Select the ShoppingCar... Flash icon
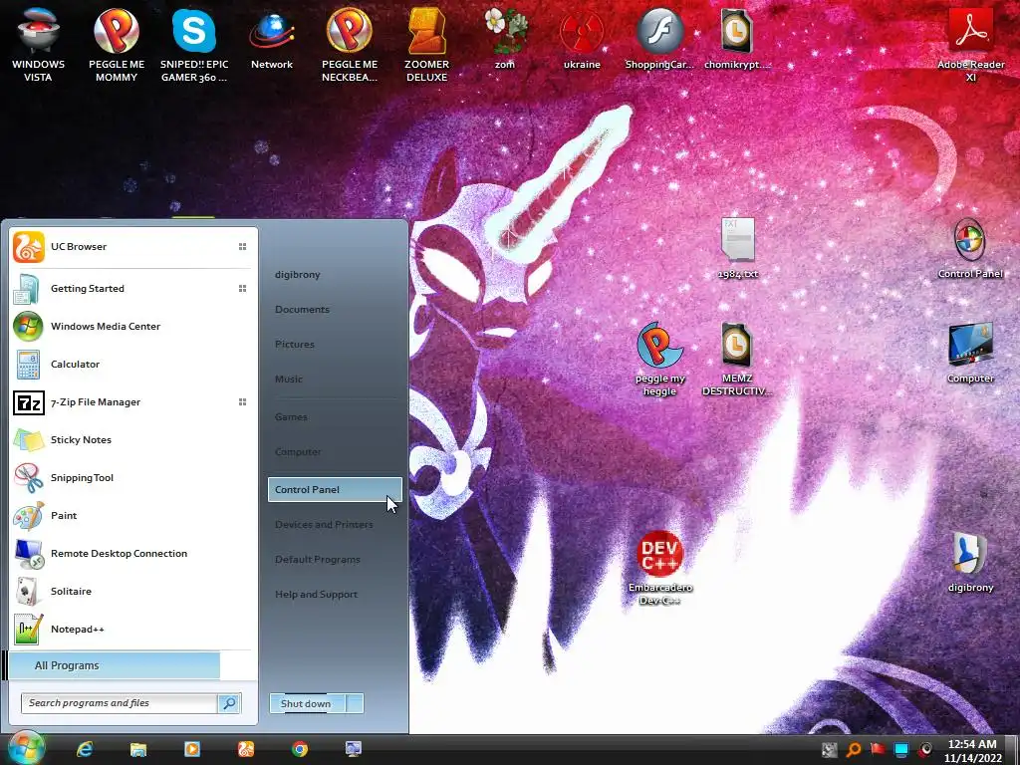This screenshot has width=1020, height=765. 659,39
